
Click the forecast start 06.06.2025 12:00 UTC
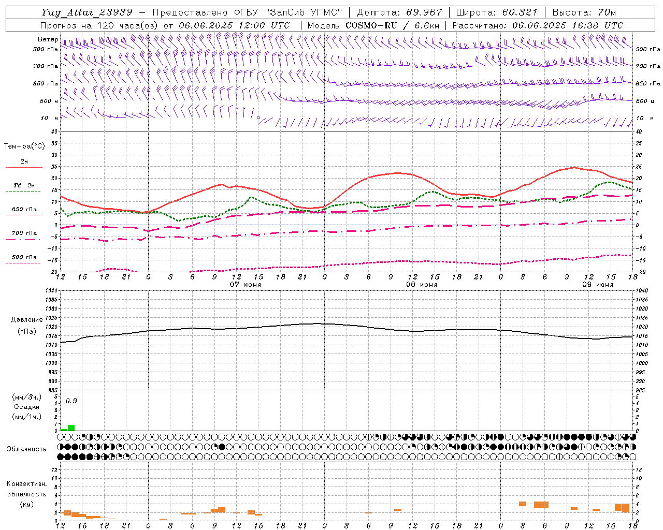point(234,25)
